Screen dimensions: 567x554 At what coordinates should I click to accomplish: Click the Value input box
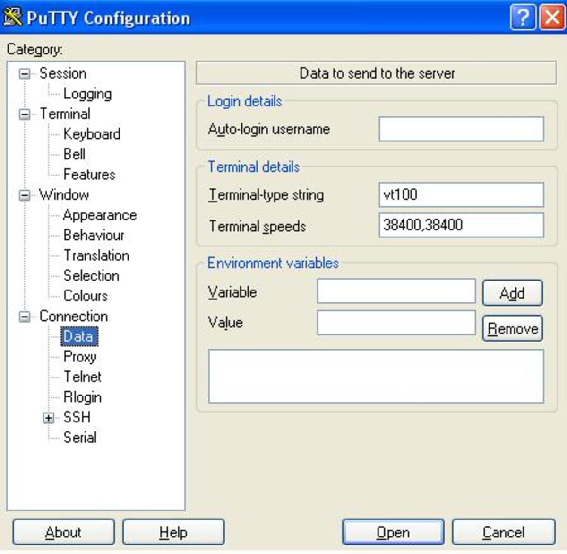(x=397, y=323)
